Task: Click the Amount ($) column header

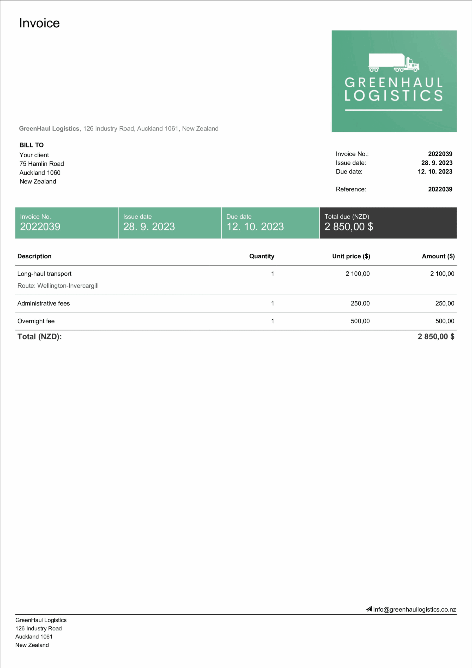Action: click(438, 256)
